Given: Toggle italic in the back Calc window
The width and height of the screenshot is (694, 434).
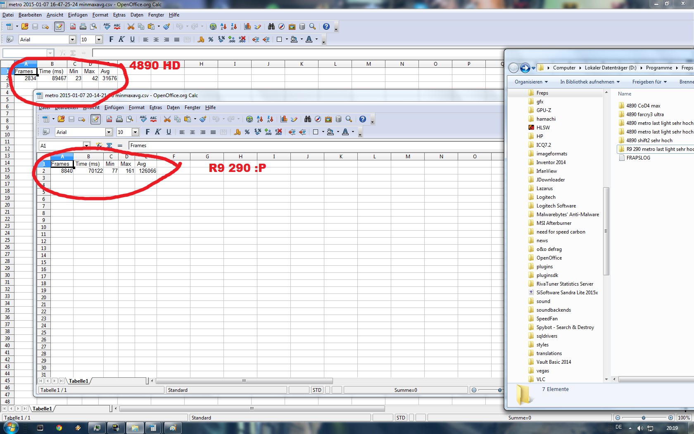Looking at the screenshot, I should (x=121, y=39).
